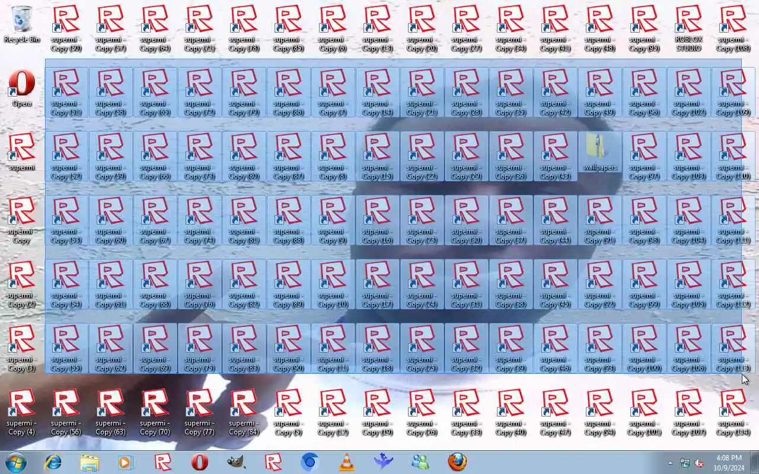Select shortcut 'supermi - Copy (66)'
The height and width of the screenshot is (474, 759).
pyautogui.click(x=155, y=156)
